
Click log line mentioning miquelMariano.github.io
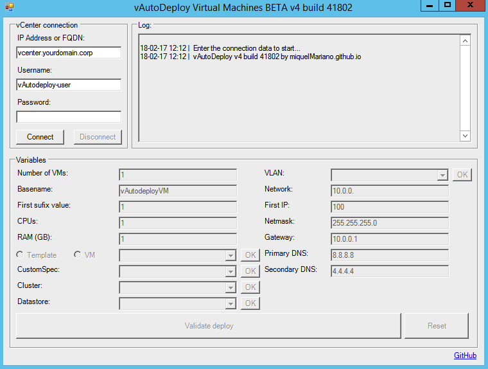coord(250,57)
